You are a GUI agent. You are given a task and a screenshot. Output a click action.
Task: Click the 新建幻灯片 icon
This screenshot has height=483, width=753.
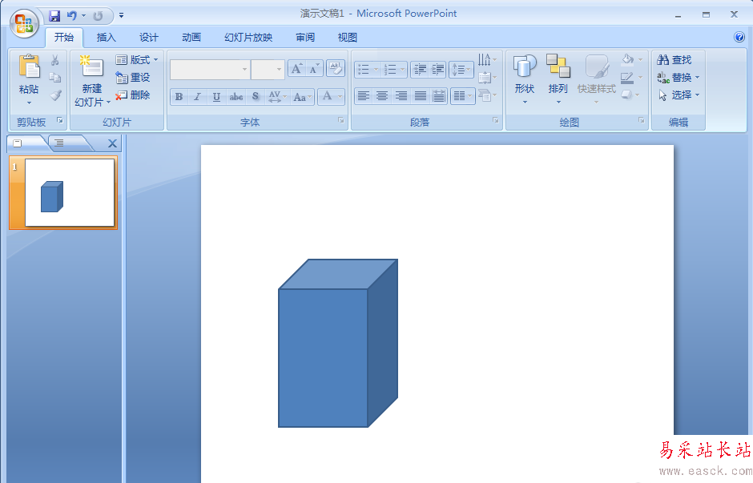coord(92,66)
